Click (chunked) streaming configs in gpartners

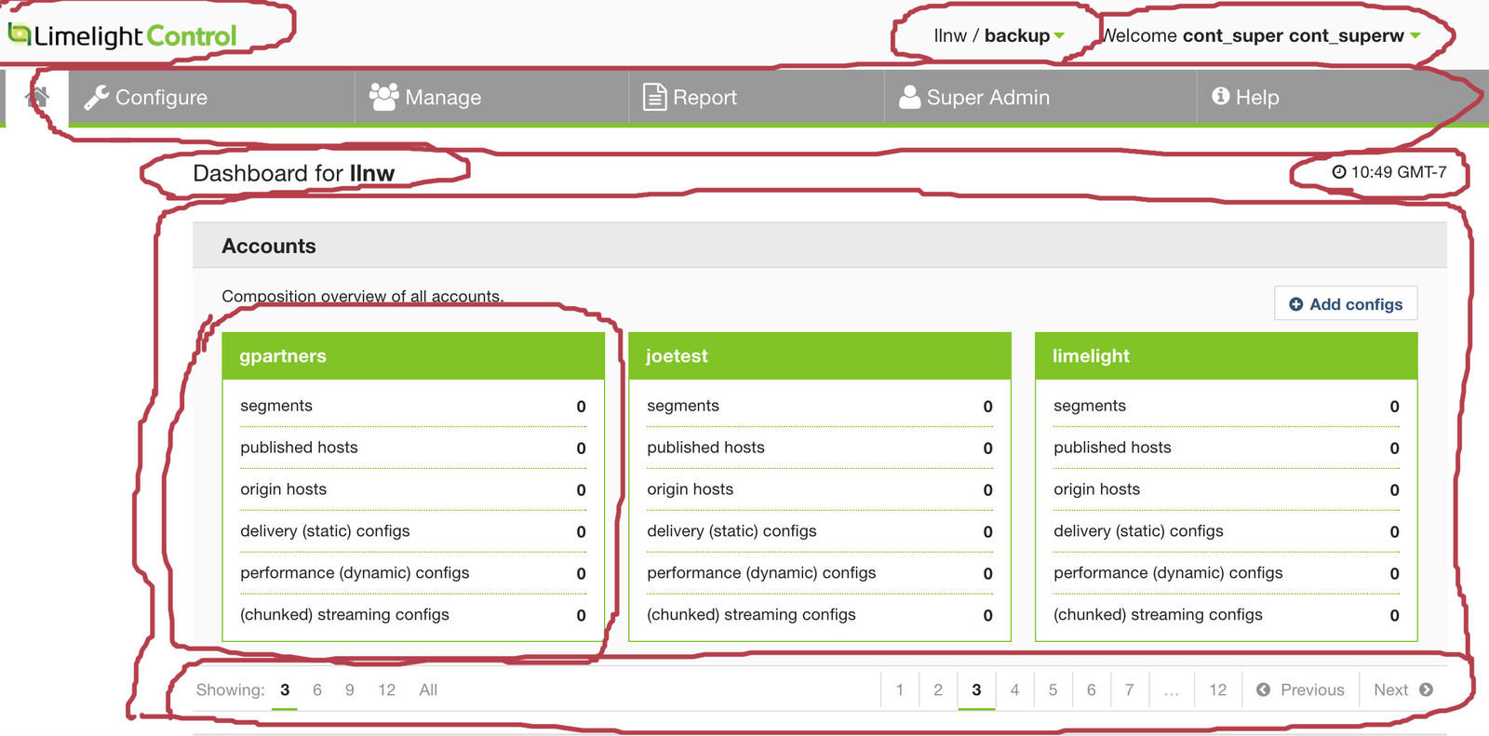click(x=413, y=615)
